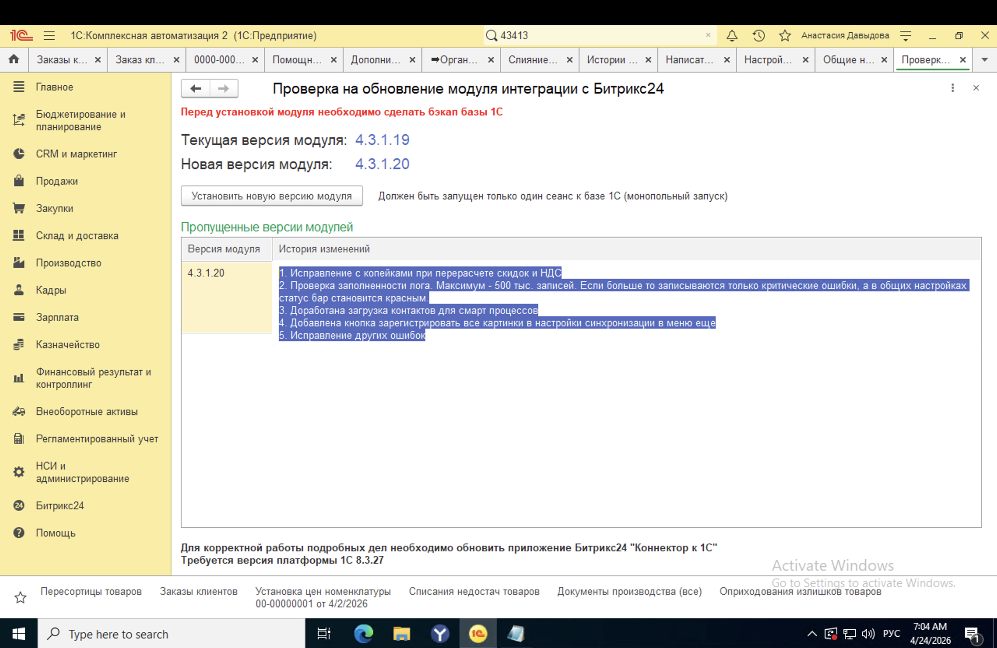Open the functions menu hamburger icon

click(x=49, y=35)
